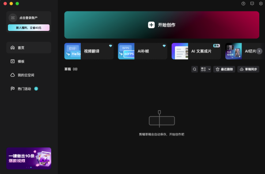Open the feedback message icon
265x174 pixels.
click(x=252, y=4)
